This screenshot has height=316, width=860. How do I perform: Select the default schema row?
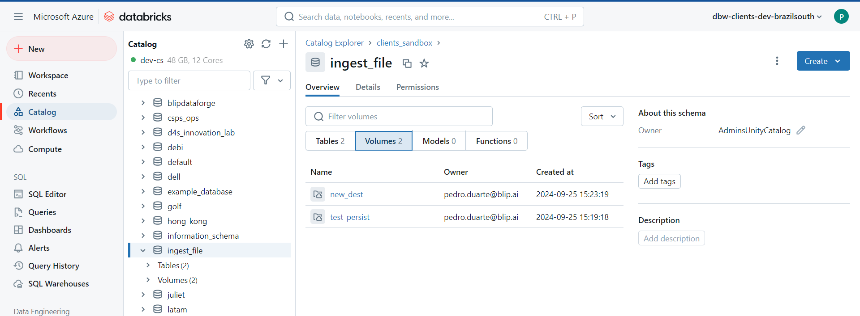[210, 162]
